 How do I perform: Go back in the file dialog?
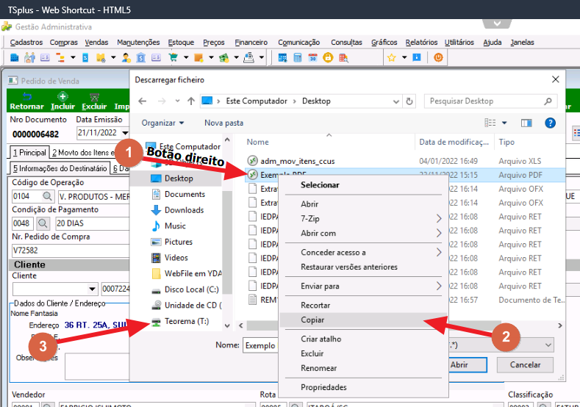143,101
